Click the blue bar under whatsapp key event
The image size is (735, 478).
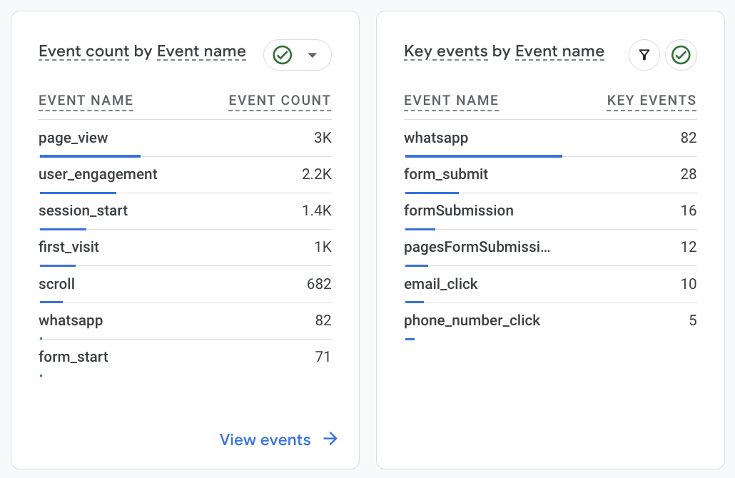tap(483, 156)
